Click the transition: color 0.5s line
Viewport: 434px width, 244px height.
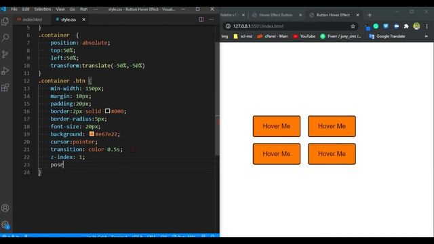coord(86,149)
